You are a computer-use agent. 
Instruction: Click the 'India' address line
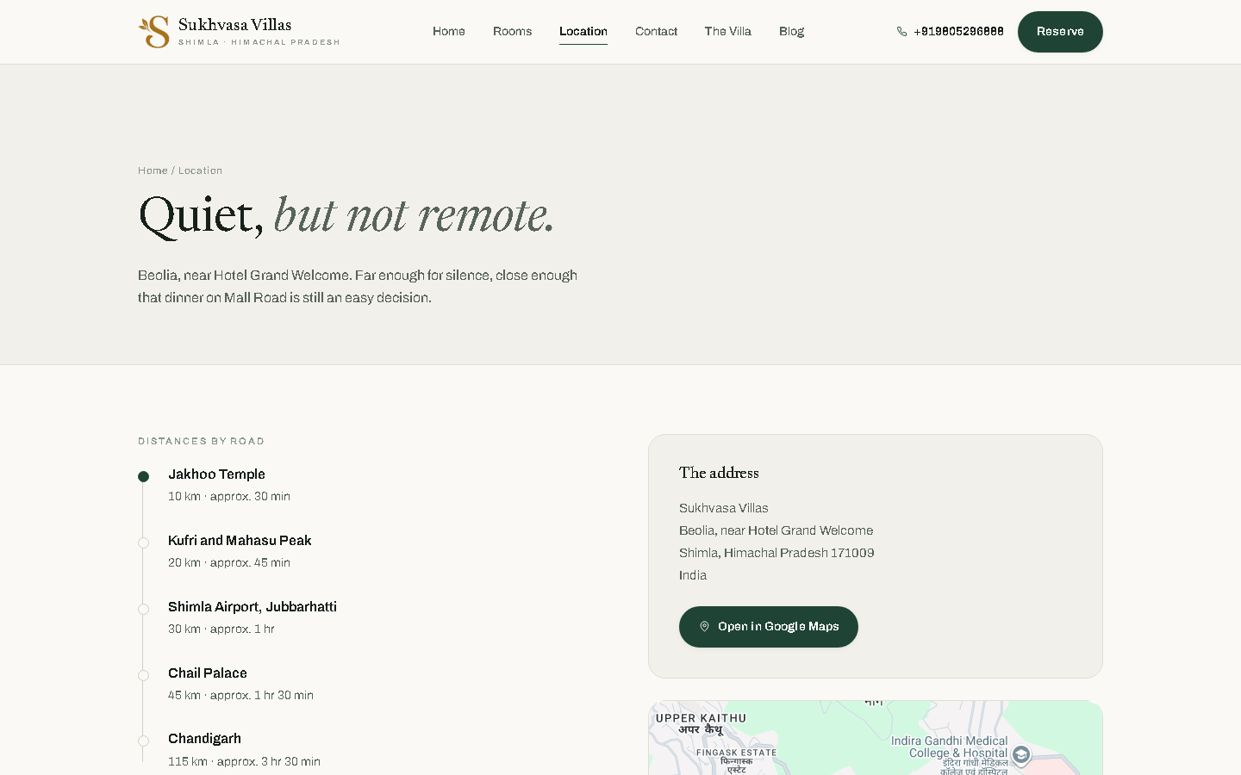pyautogui.click(x=693, y=575)
